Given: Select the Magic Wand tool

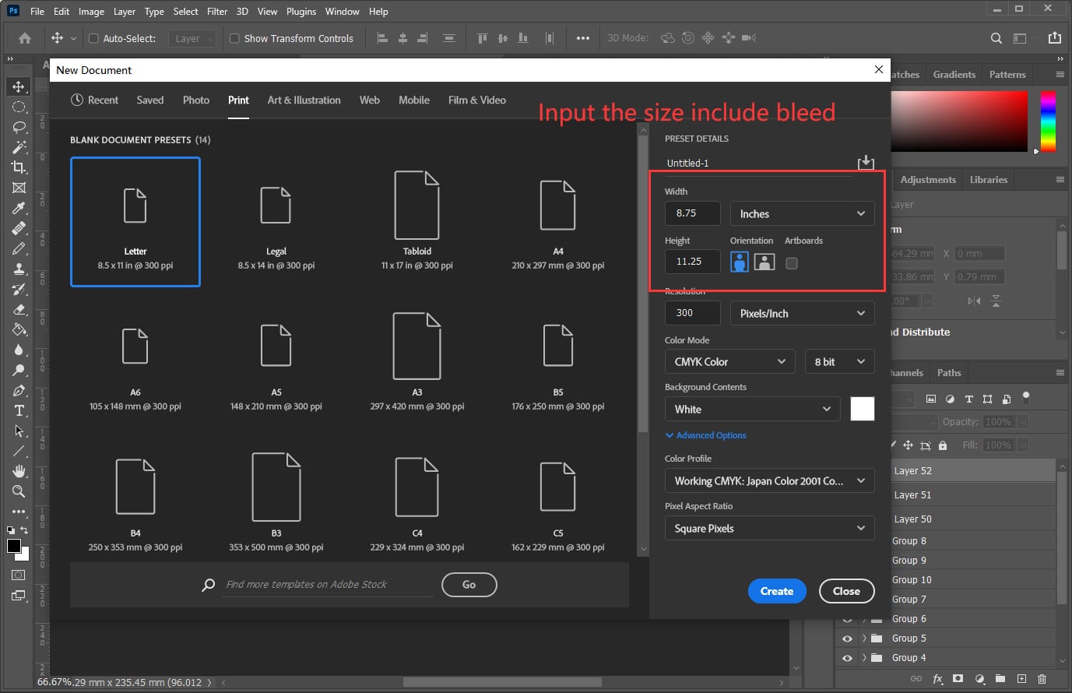Looking at the screenshot, I should (19, 147).
